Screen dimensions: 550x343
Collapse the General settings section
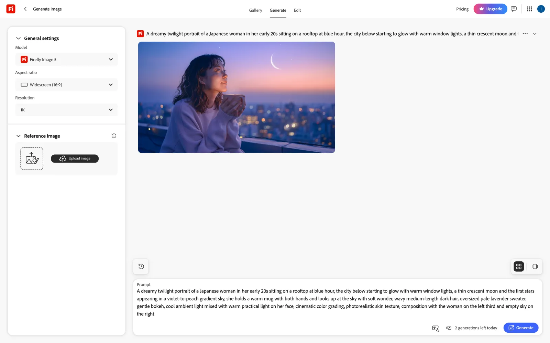click(x=19, y=38)
